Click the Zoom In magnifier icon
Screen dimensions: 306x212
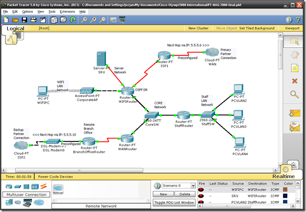84,20
